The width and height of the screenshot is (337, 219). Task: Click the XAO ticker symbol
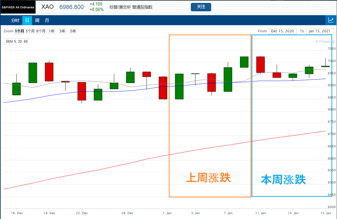pyautogui.click(x=48, y=7)
